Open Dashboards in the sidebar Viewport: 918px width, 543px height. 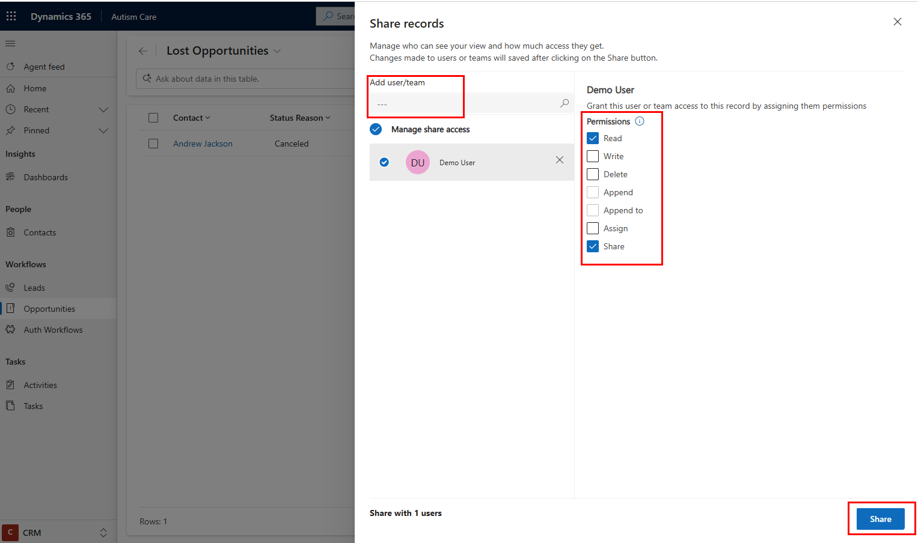click(46, 177)
